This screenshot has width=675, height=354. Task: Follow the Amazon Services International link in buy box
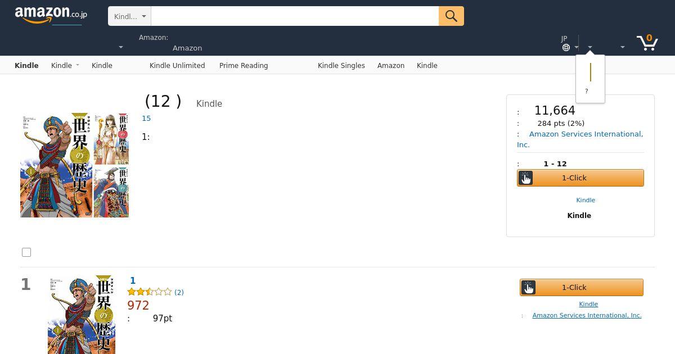coord(580,139)
